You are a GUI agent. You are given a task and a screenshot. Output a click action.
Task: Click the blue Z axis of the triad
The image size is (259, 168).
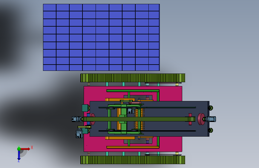(x=19, y=155)
